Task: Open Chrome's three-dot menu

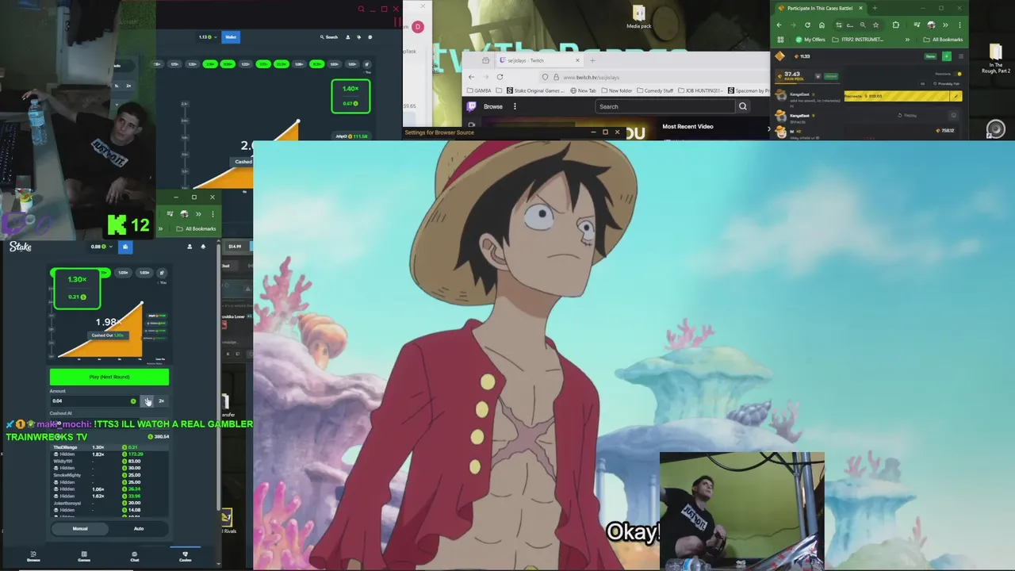Action: [959, 25]
